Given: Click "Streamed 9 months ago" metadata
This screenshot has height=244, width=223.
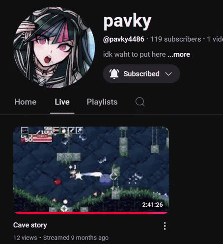Looking at the screenshot, I should coord(76,238).
